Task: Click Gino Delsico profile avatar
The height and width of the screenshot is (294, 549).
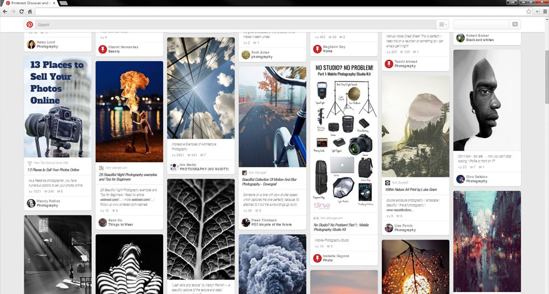Action: pos(460,179)
